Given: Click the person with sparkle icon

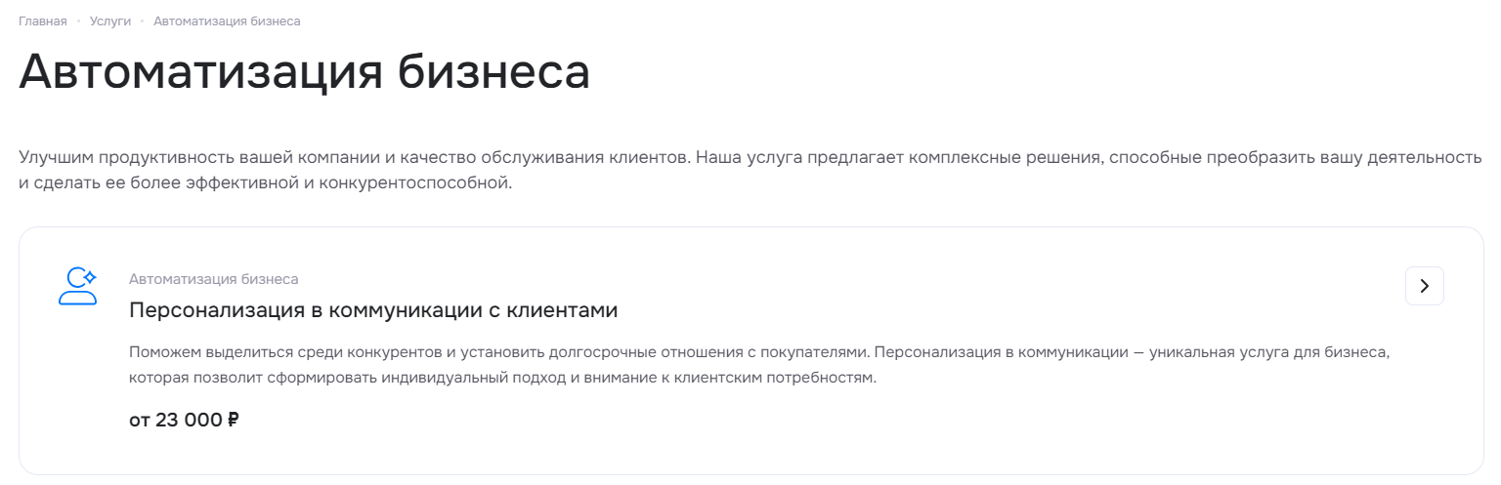Looking at the screenshot, I should 78,287.
